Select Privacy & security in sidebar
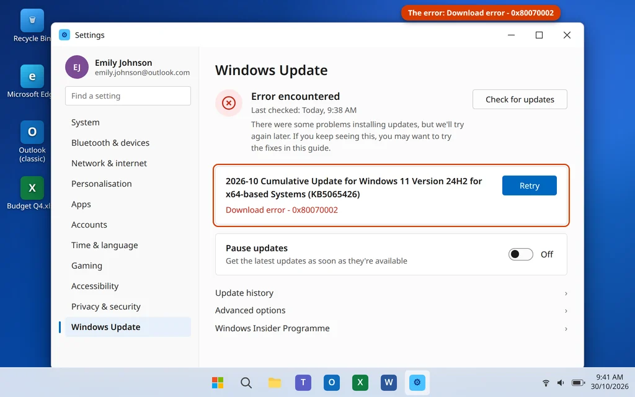The image size is (635, 397). coord(128,306)
